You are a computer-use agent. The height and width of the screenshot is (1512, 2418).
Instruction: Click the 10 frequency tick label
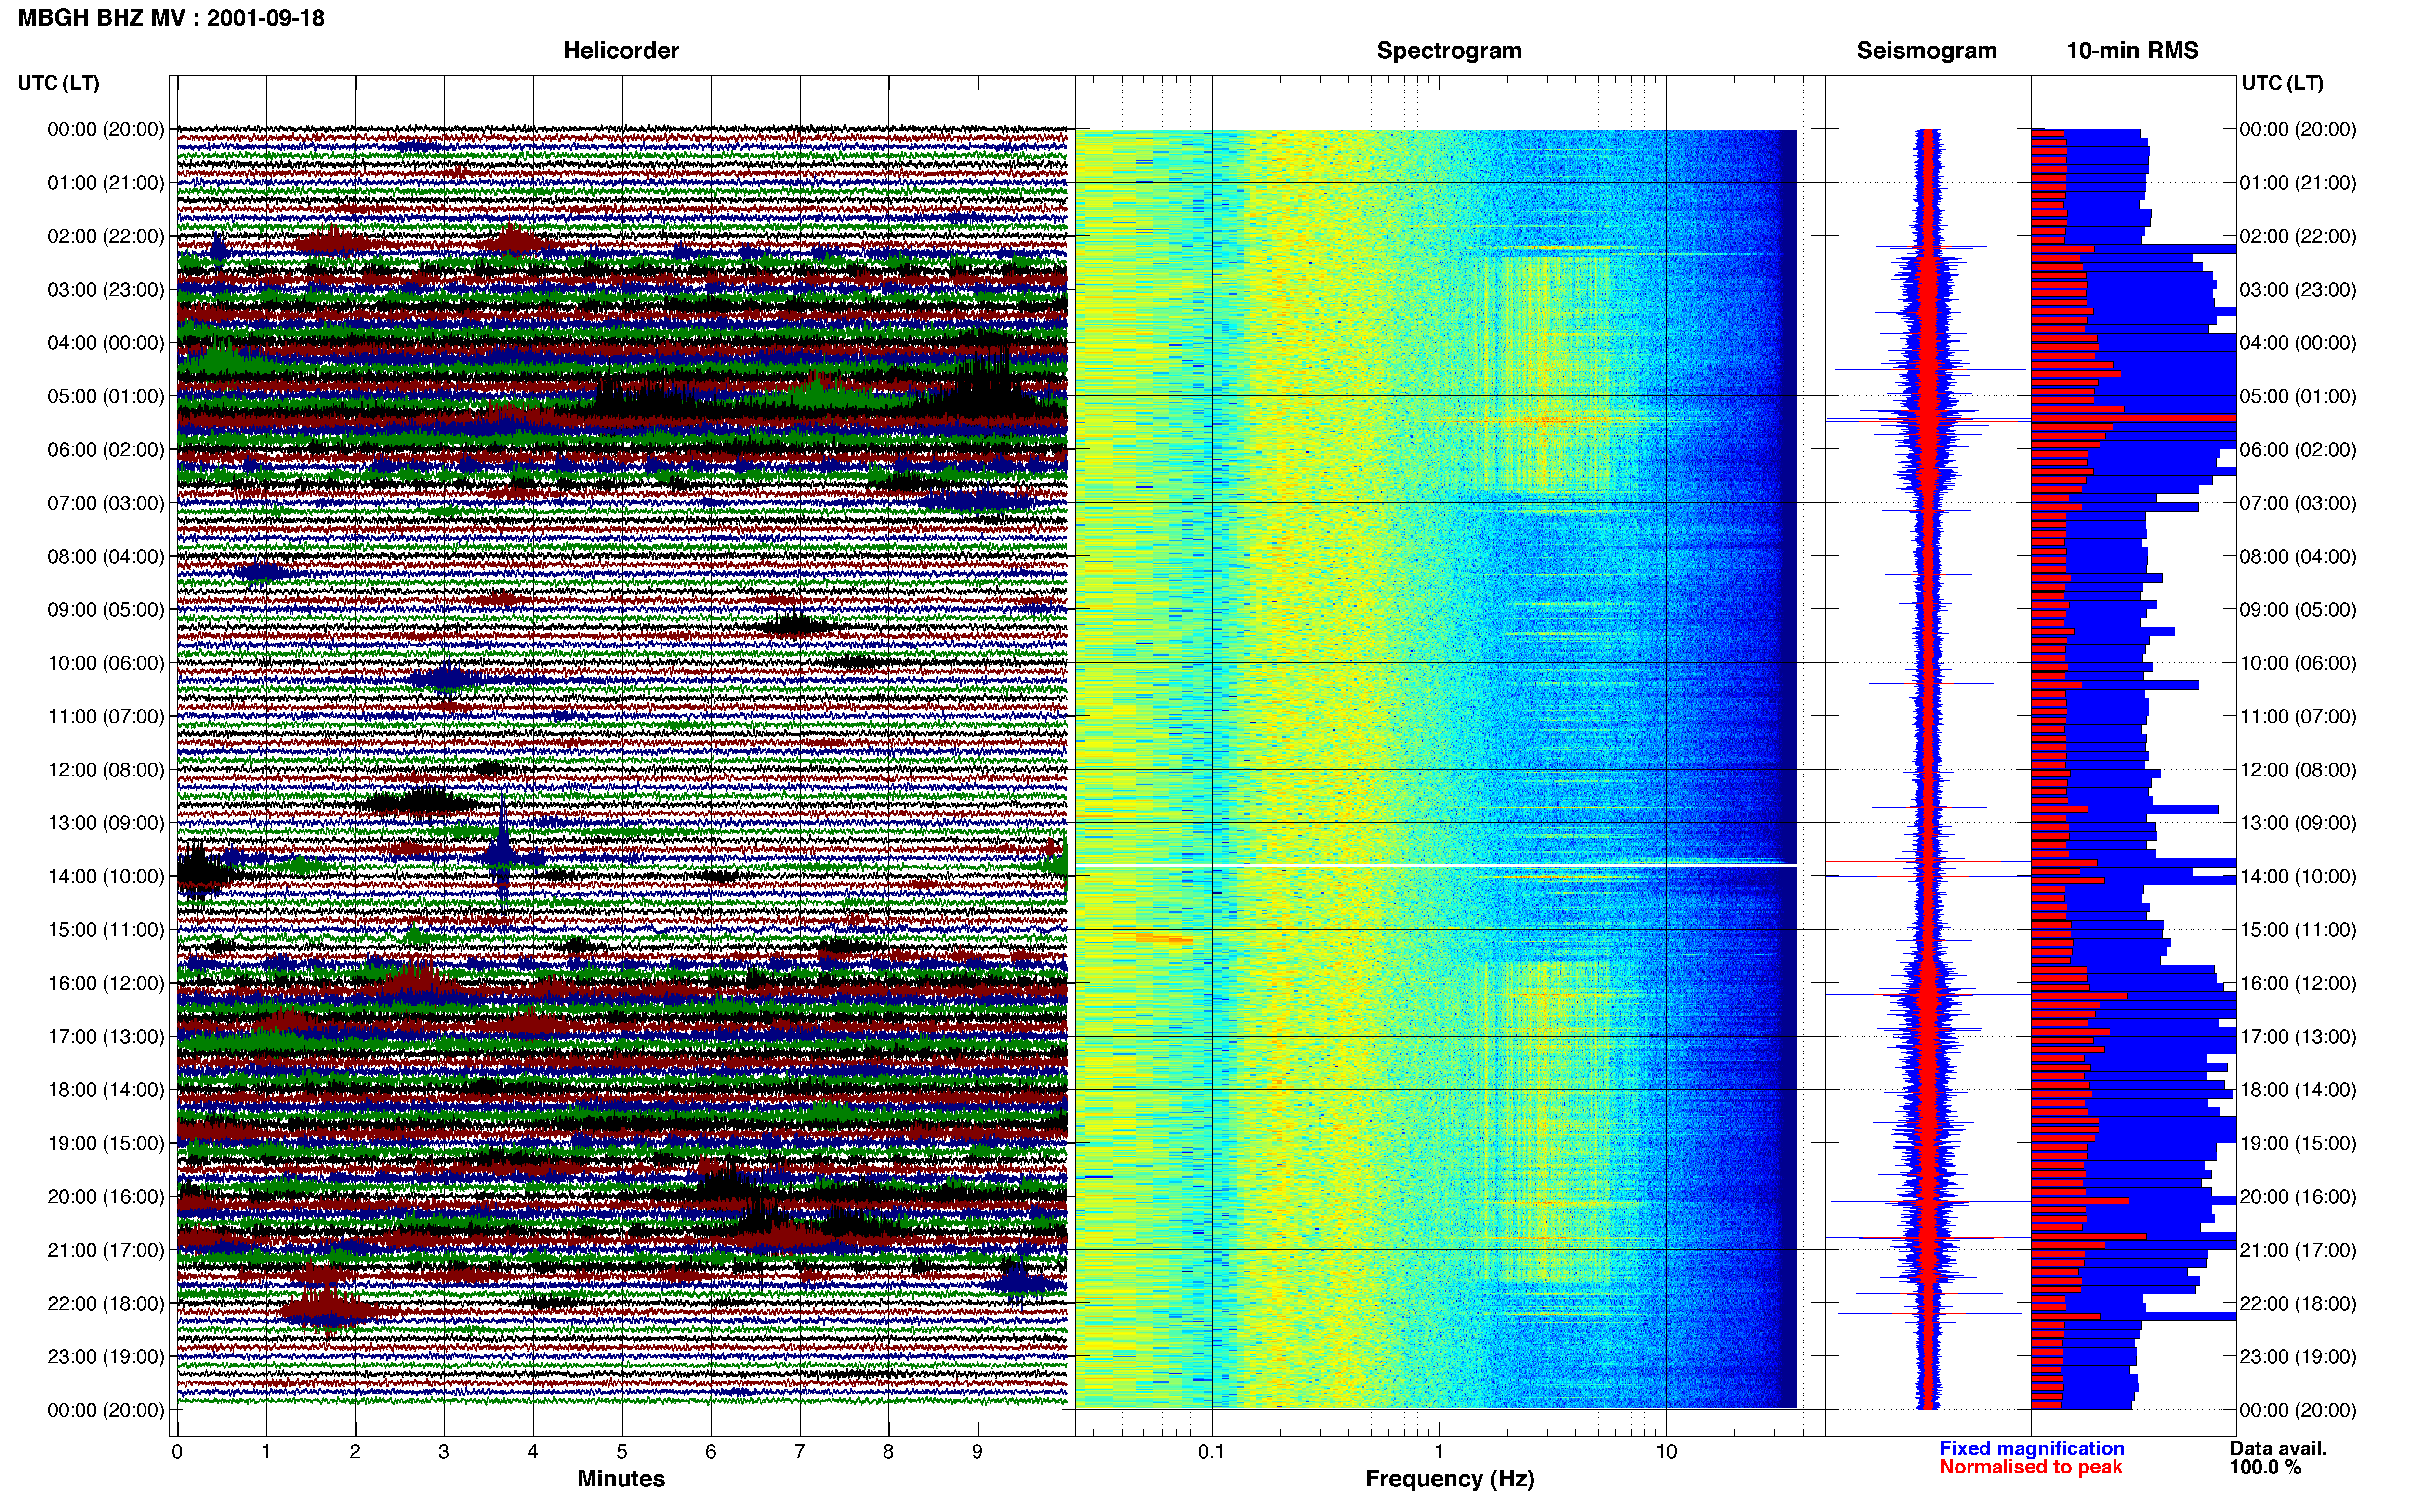click(x=1666, y=1452)
